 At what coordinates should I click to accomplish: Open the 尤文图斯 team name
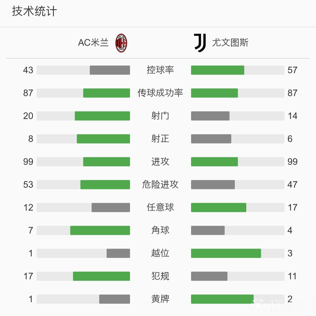coord(230,42)
